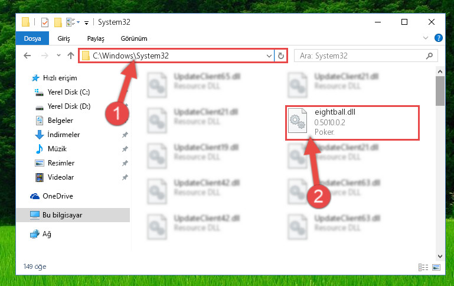Expand the ribbon with the chevron
The width and height of the screenshot is (454, 286).
coord(425,38)
